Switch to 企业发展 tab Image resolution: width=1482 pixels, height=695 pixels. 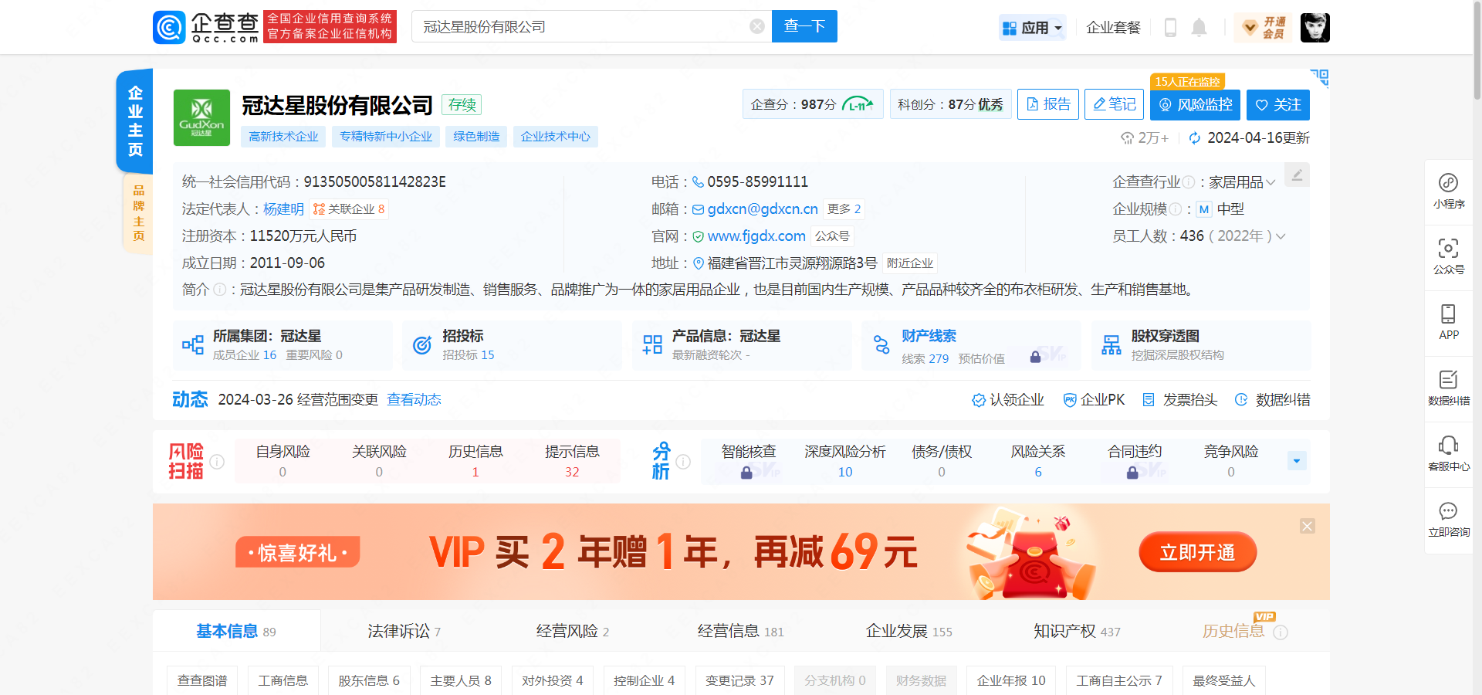pyautogui.click(x=908, y=631)
